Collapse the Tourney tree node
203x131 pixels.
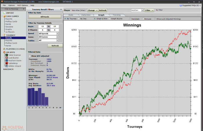pyautogui.click(x=2, y=35)
